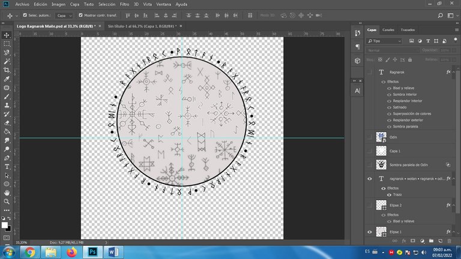
Task: Select the Clone Stamp tool
Action: (x=7, y=106)
